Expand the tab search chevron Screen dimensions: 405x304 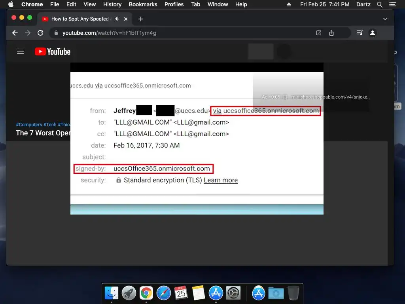coord(385,19)
